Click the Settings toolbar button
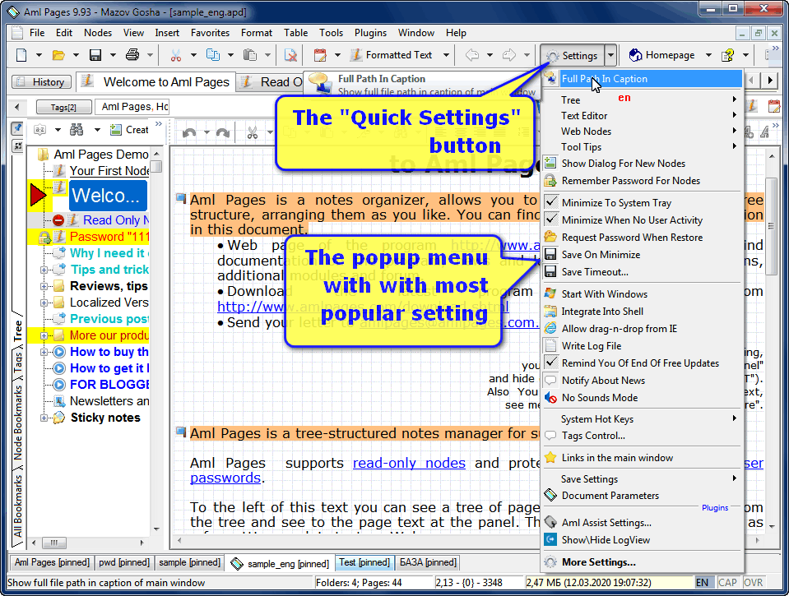789x596 pixels. coord(573,55)
